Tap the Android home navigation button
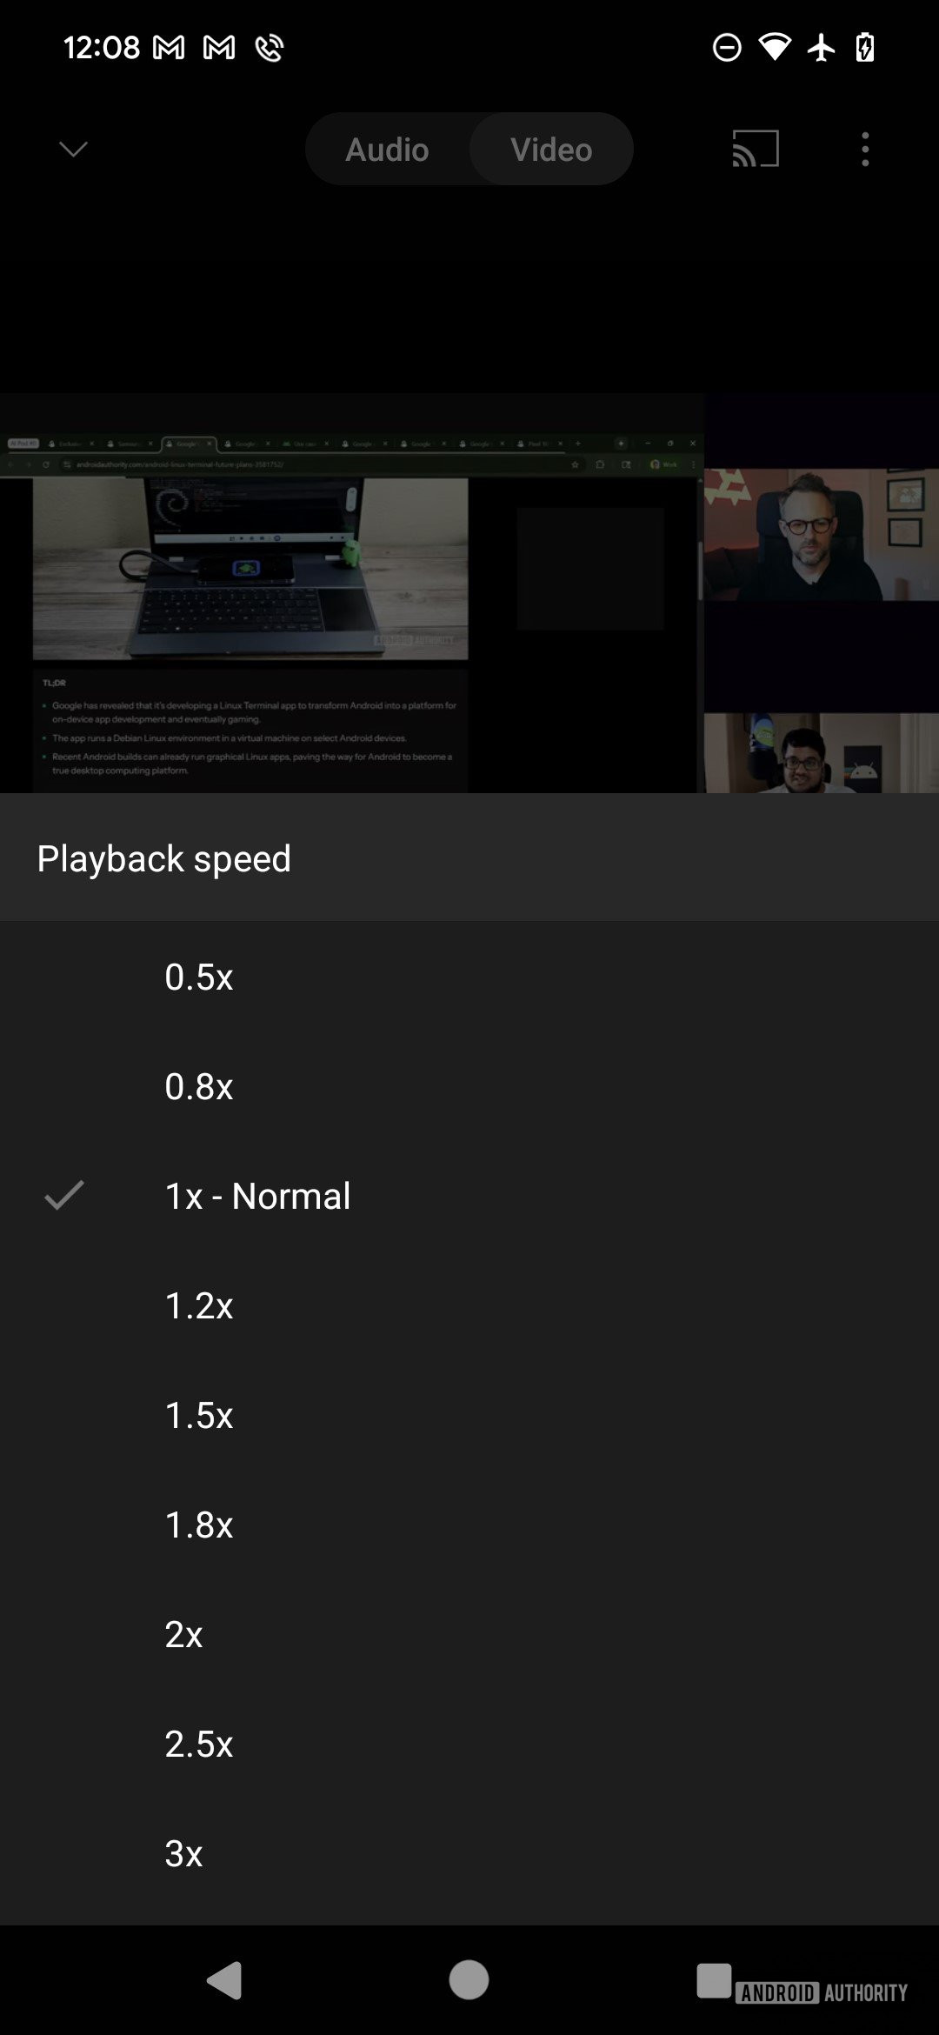This screenshot has width=939, height=2035. tap(469, 1980)
